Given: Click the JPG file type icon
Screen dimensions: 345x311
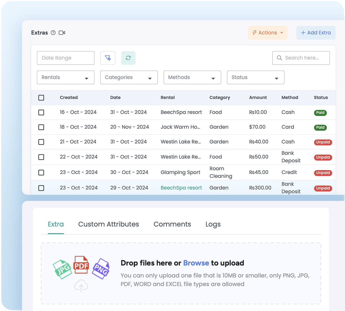Looking at the screenshot, I should click(x=62, y=269).
